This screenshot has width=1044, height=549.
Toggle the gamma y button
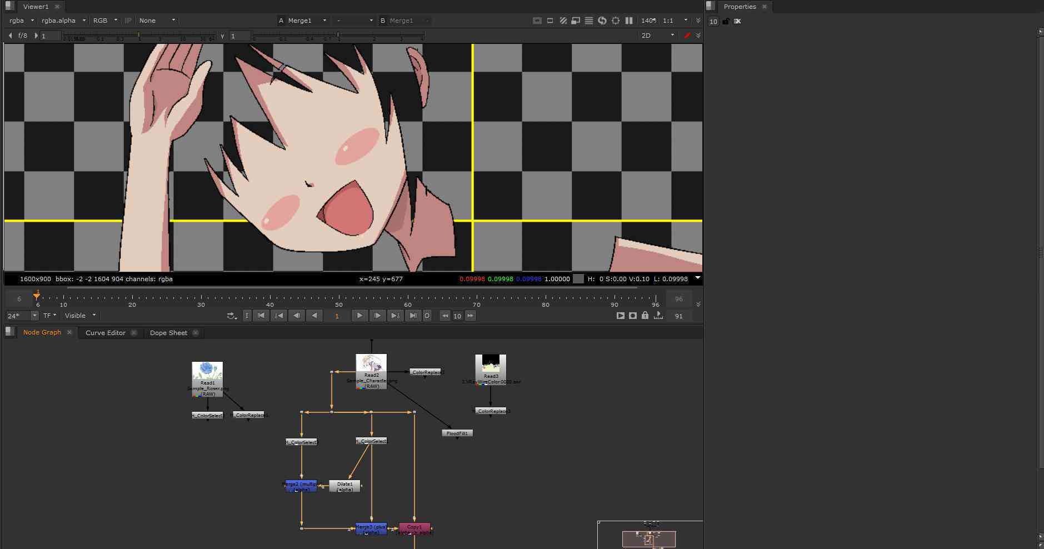point(222,36)
